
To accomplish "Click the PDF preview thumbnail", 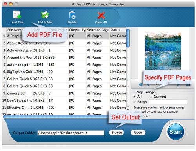I will (x=163, y=51).
